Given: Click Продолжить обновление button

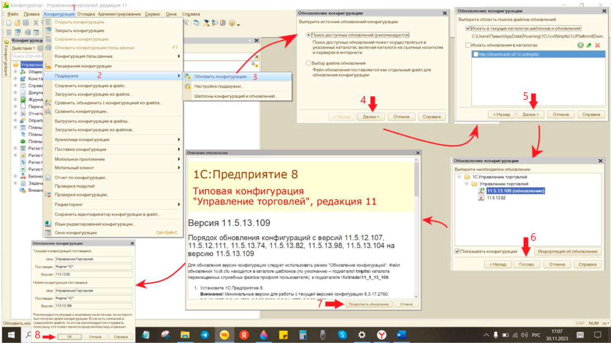Looking at the screenshot, I should tap(368, 304).
